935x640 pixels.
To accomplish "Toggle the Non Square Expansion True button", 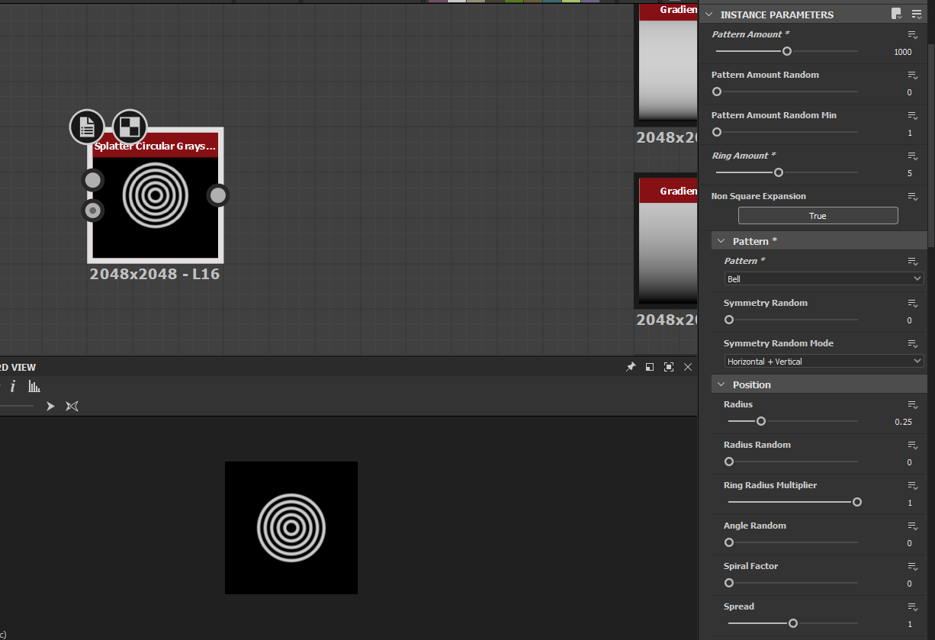I will (818, 216).
